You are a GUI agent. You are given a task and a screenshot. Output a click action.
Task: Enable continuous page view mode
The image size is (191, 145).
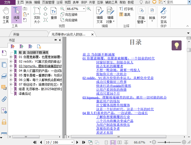pos(113,142)
